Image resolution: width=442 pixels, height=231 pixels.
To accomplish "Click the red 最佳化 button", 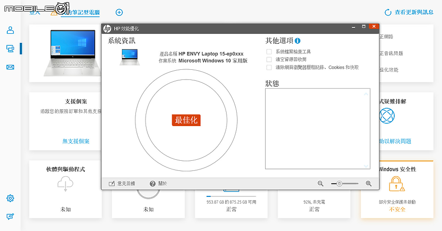I will point(186,120).
